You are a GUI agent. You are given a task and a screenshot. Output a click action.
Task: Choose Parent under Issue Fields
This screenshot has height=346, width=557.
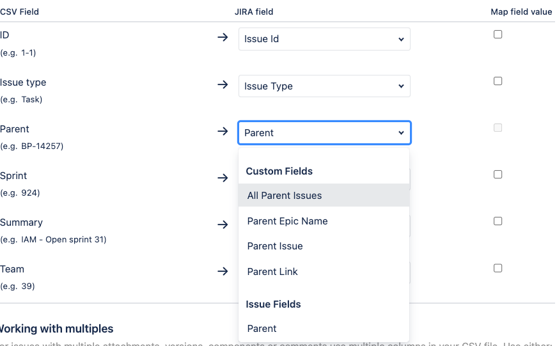click(262, 329)
